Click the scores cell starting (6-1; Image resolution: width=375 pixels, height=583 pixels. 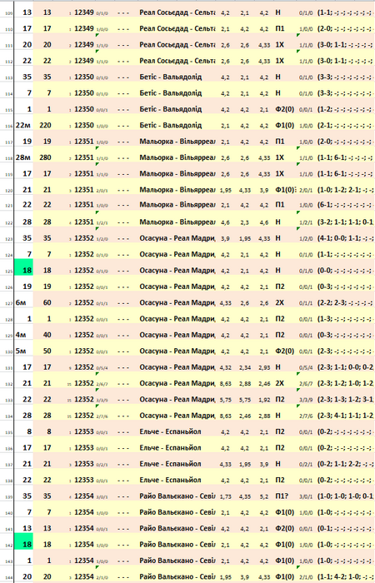pos(346,205)
